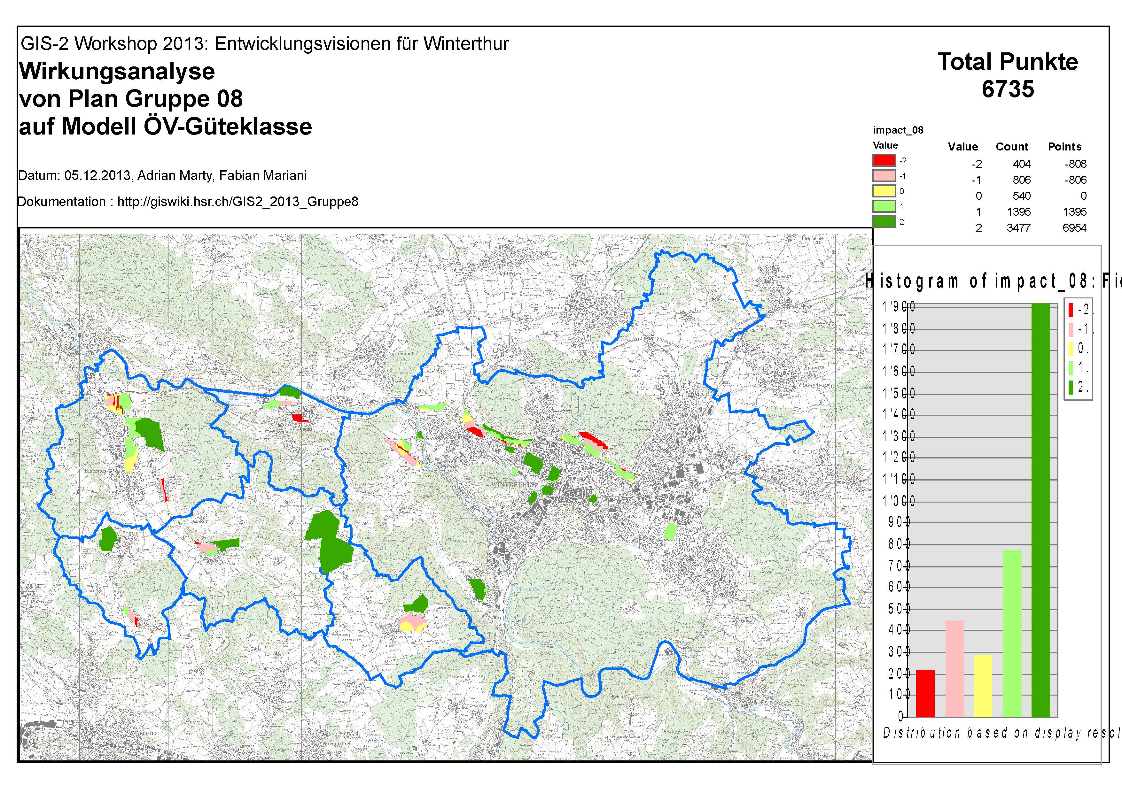Click the red -2 legend swatch

pyautogui.click(x=884, y=160)
